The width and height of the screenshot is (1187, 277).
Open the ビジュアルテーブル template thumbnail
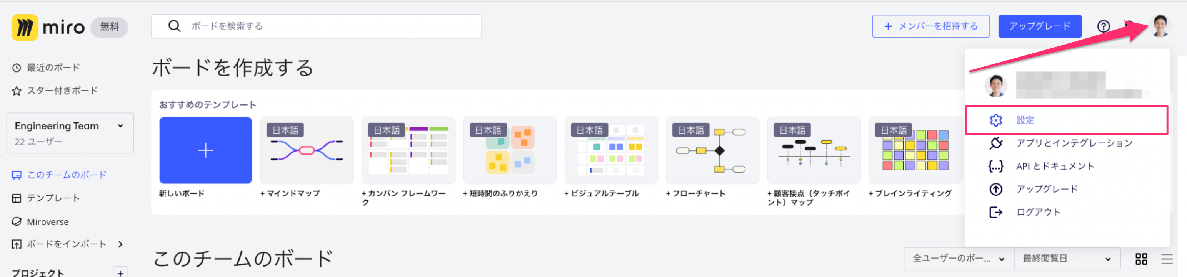pyautogui.click(x=611, y=151)
